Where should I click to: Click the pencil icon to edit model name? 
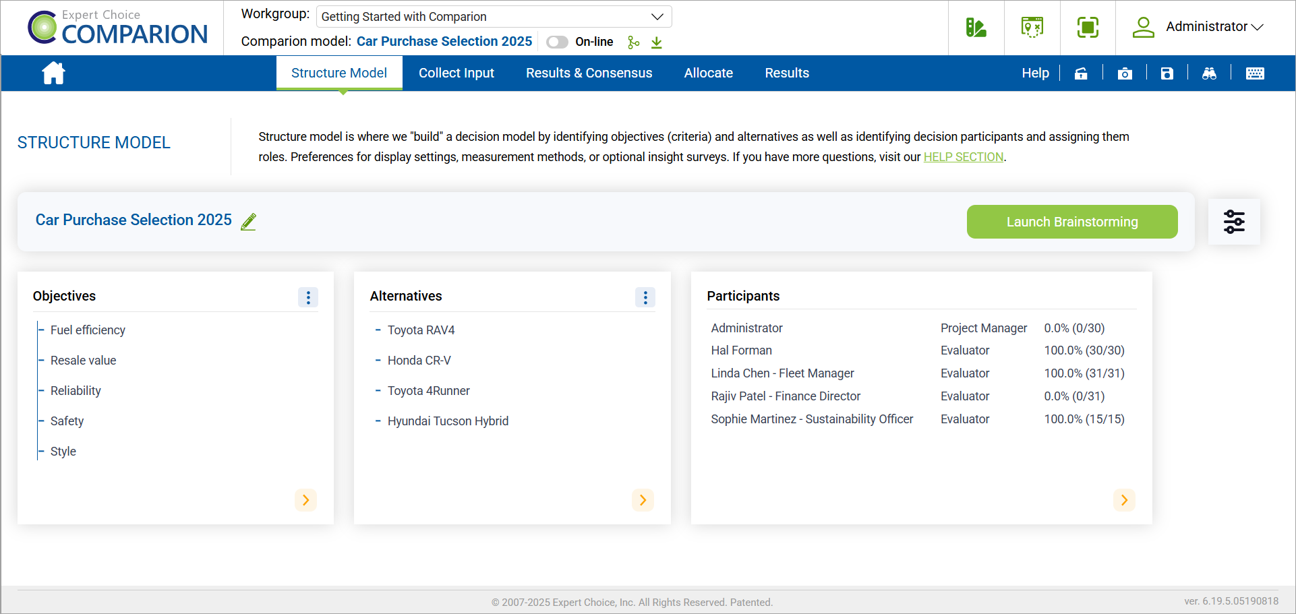[248, 221]
